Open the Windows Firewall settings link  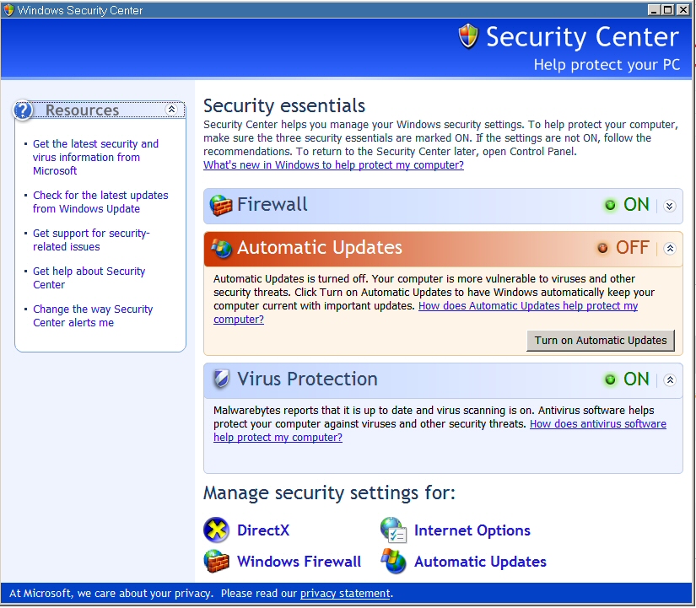coord(299,562)
